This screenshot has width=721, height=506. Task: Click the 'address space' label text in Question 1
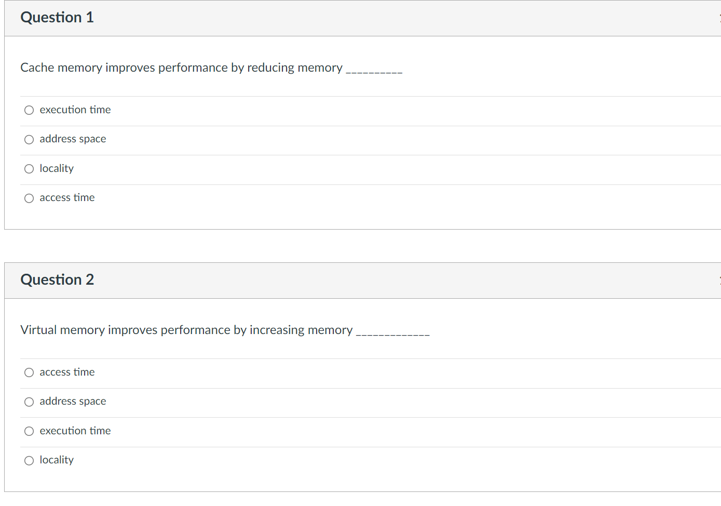pos(73,139)
